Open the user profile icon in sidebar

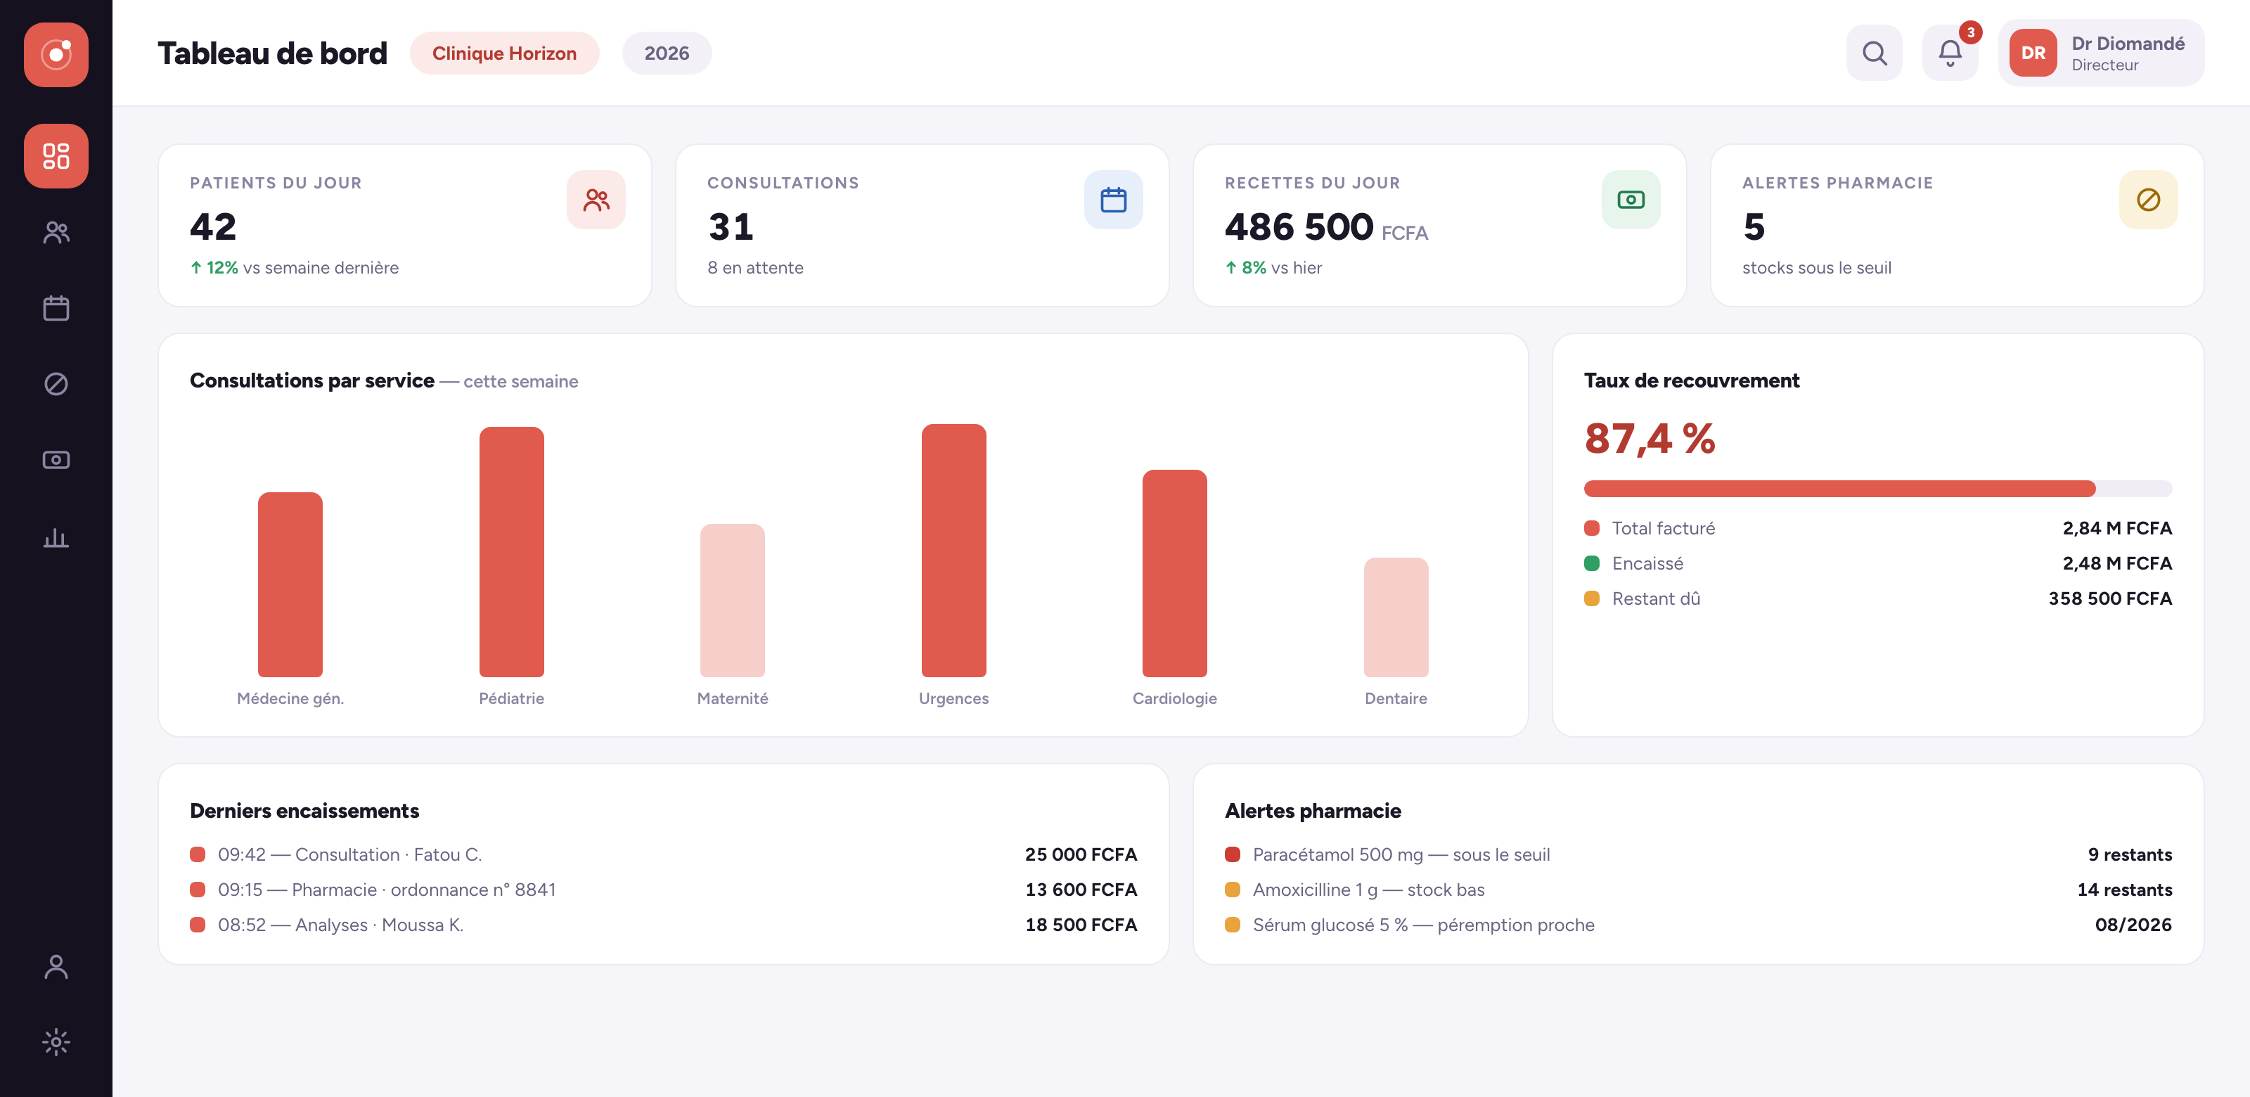tap(56, 967)
